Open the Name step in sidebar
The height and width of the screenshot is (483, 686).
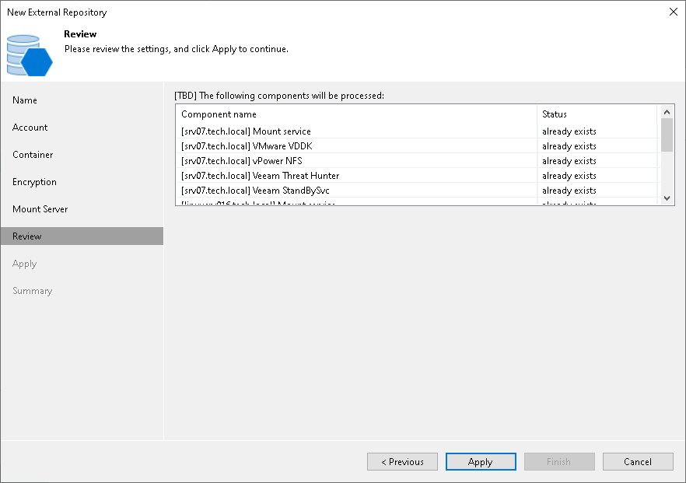click(x=82, y=100)
